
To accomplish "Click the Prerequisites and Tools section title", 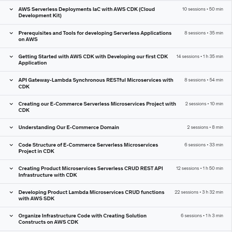I will (x=95, y=36).
